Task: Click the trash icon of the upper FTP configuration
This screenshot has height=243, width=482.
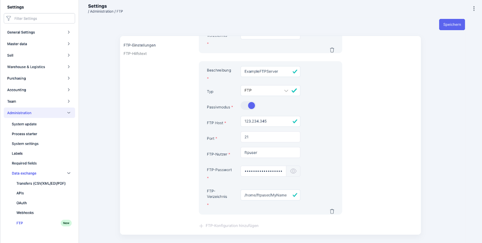Action: [x=332, y=50]
